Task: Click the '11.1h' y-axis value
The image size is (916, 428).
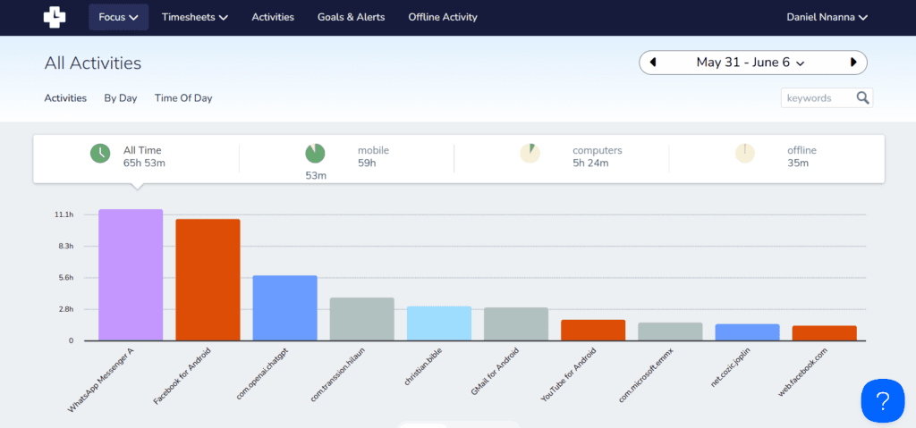Action: click(x=64, y=214)
